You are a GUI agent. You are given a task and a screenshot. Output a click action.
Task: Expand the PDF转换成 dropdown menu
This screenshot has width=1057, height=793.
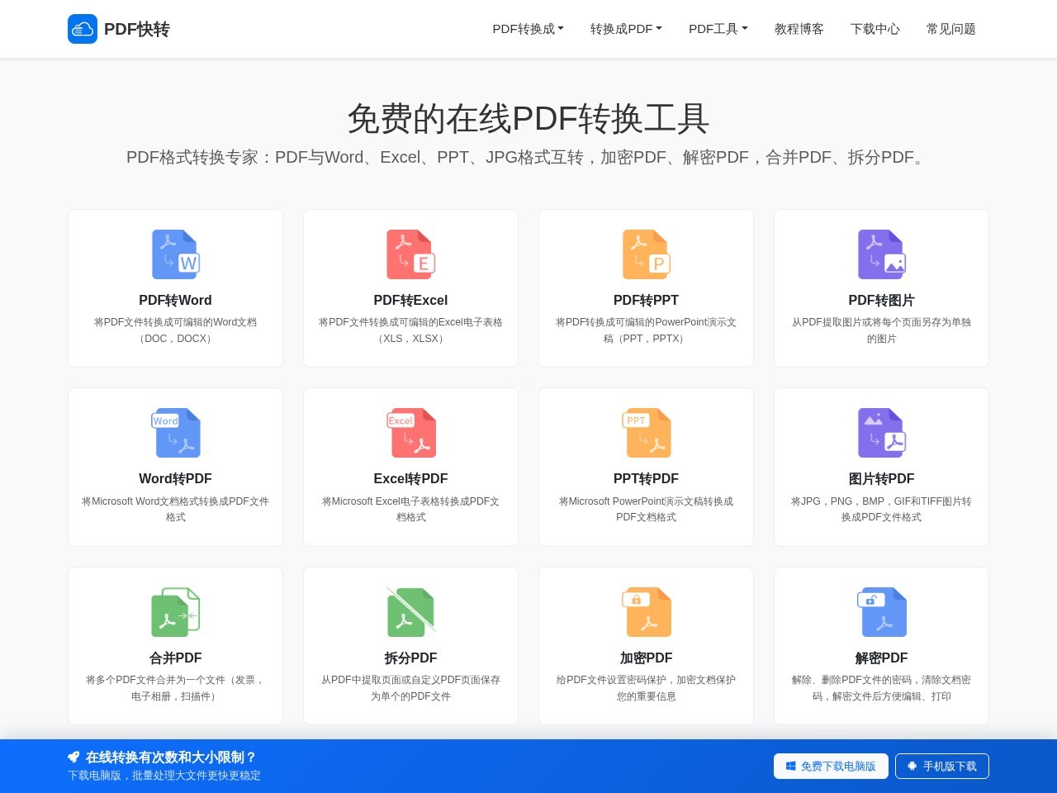[528, 29]
